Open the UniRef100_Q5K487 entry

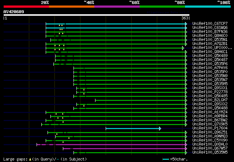tap(210, 60)
